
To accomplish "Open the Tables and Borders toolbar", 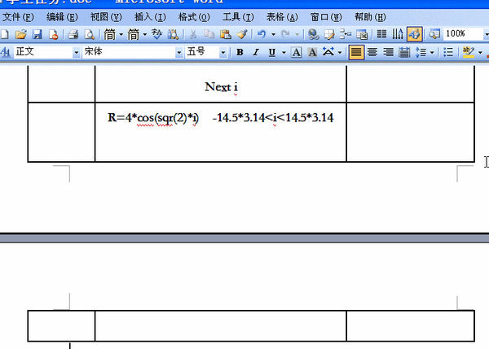I will (329, 34).
